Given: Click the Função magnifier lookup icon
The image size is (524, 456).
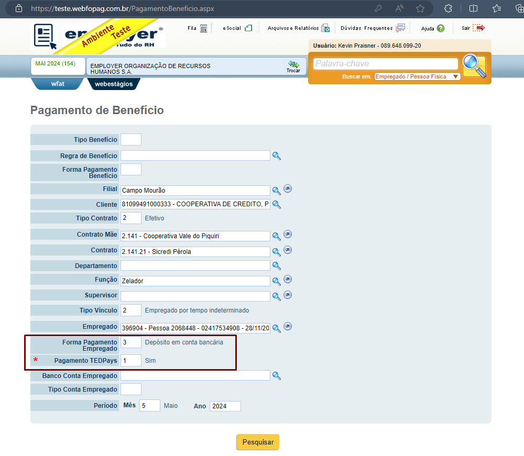Looking at the screenshot, I should click(x=276, y=281).
